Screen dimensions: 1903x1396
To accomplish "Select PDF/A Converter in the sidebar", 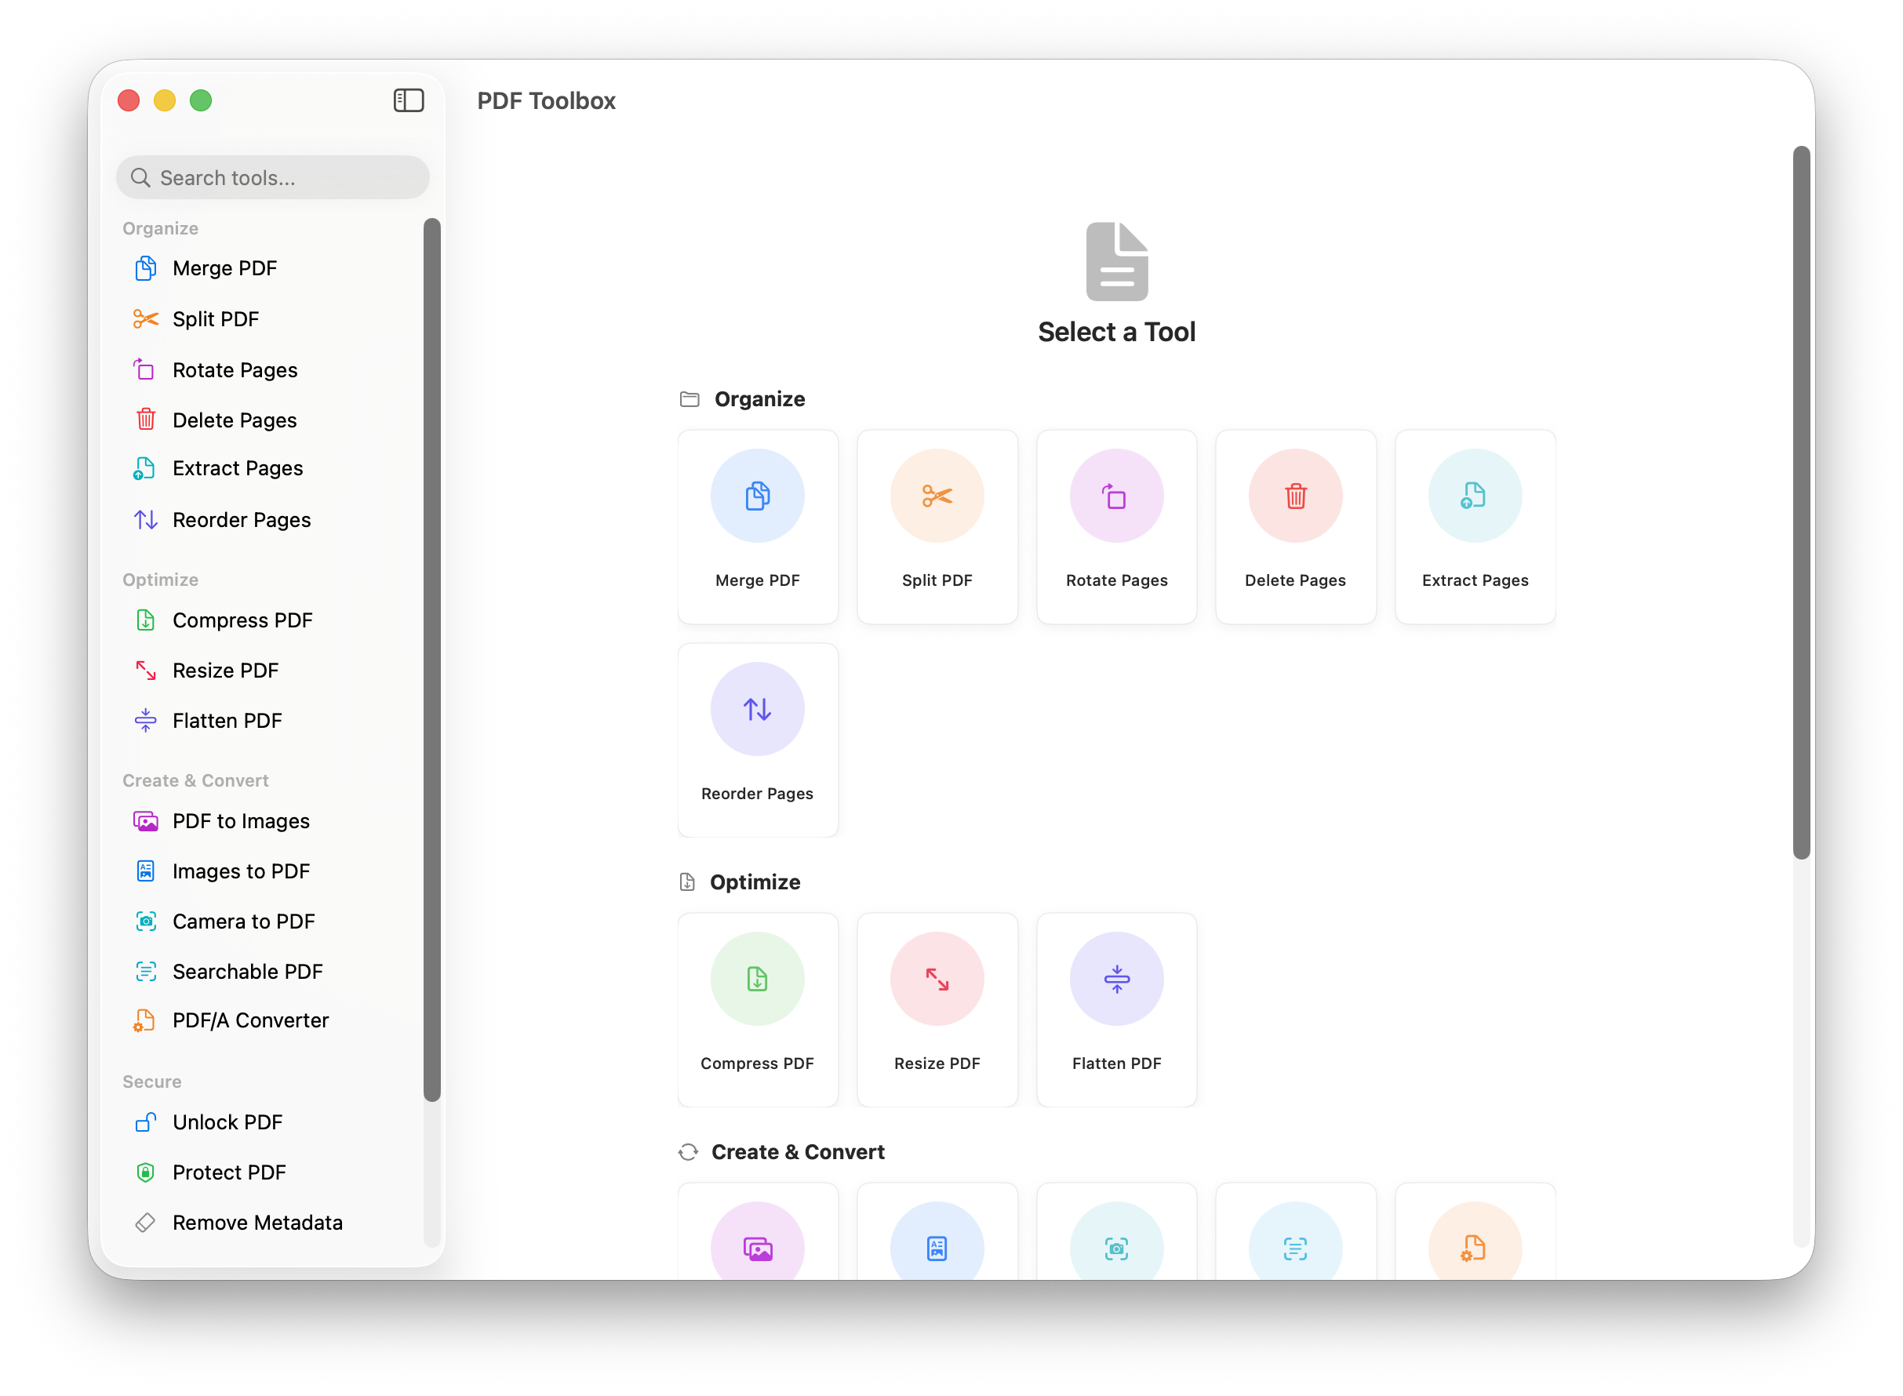I will [x=250, y=1020].
